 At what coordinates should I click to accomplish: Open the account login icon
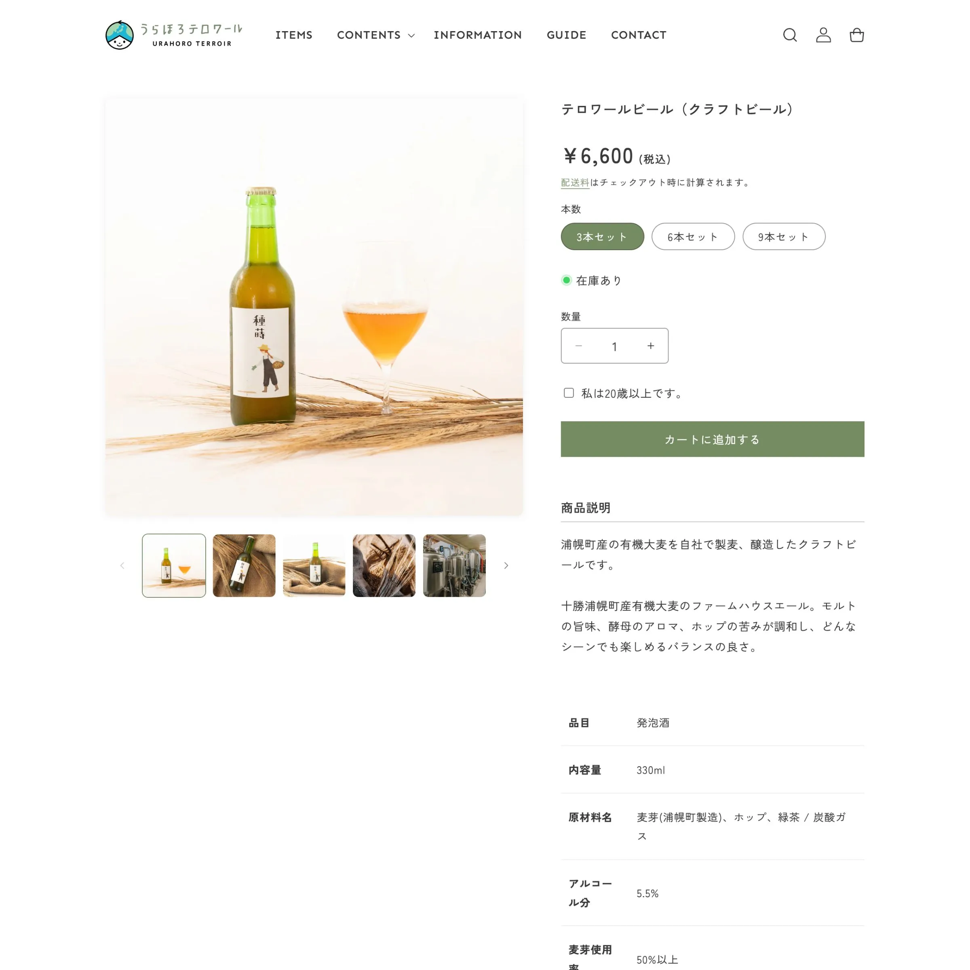(823, 35)
